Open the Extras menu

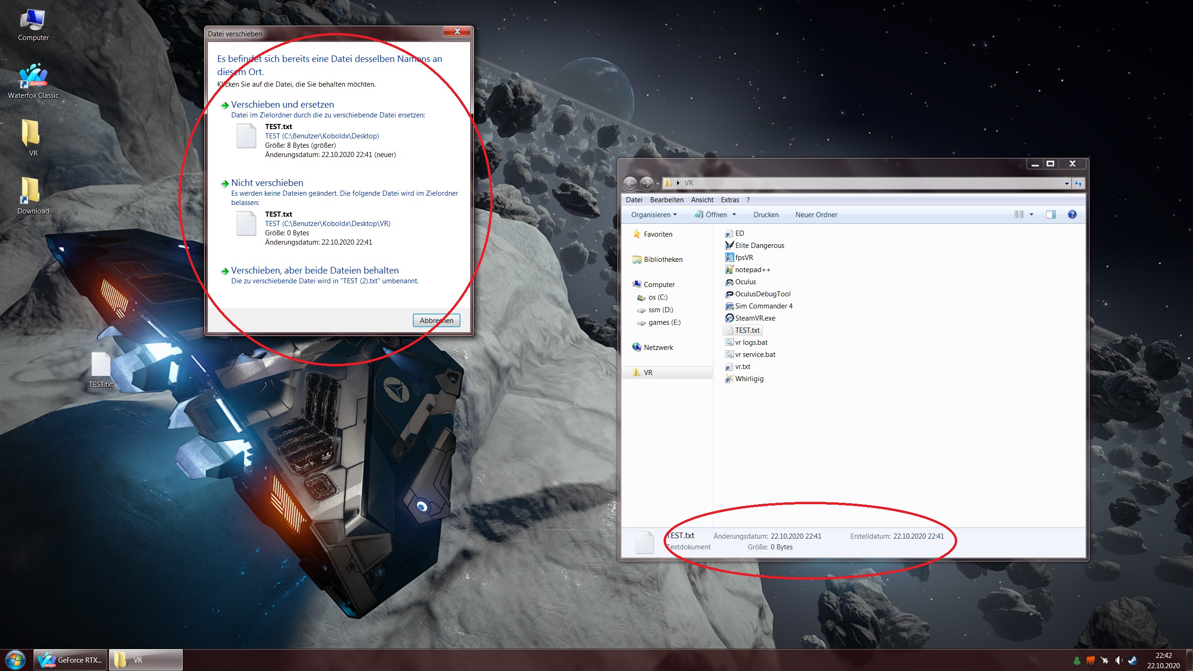729,200
